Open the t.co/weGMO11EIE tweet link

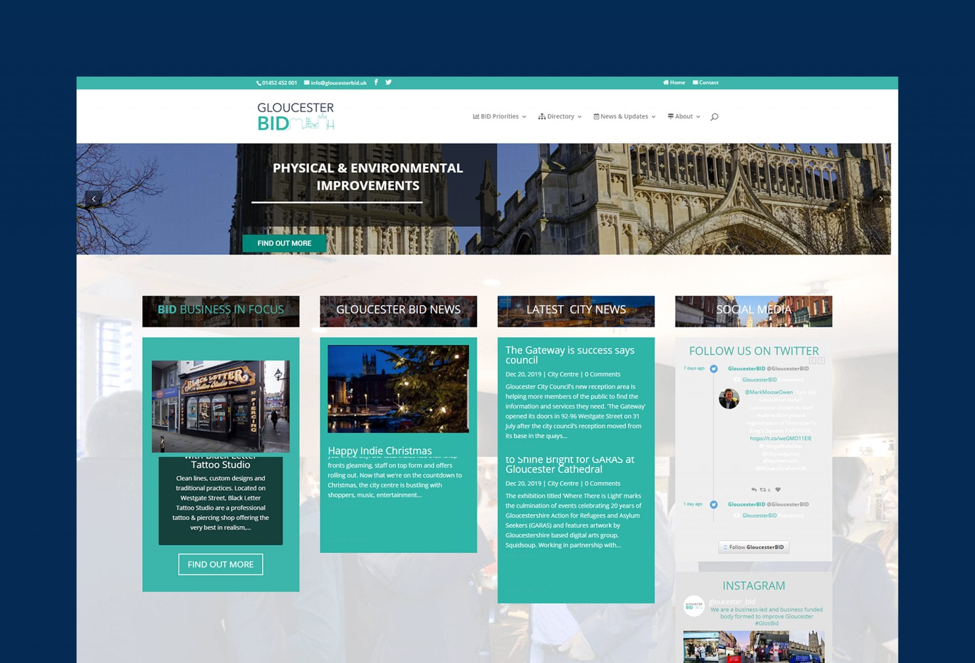click(x=781, y=438)
